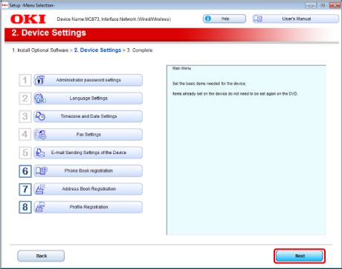
Task: Click the Language Settings globe icon
Action: 40,99
